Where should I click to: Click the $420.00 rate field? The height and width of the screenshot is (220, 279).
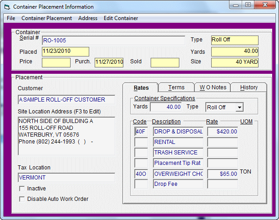tap(223, 132)
